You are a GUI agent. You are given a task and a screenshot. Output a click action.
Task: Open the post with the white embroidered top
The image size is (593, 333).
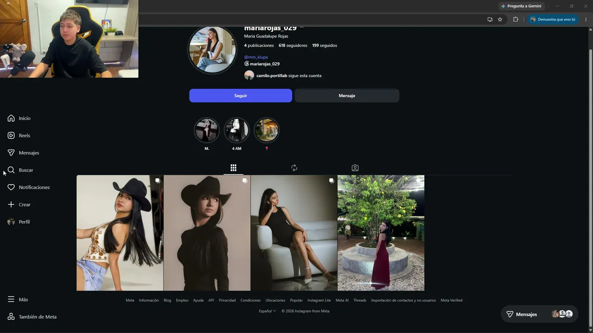click(120, 233)
